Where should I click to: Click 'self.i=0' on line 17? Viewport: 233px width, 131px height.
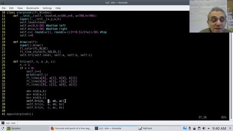pos(26,35)
